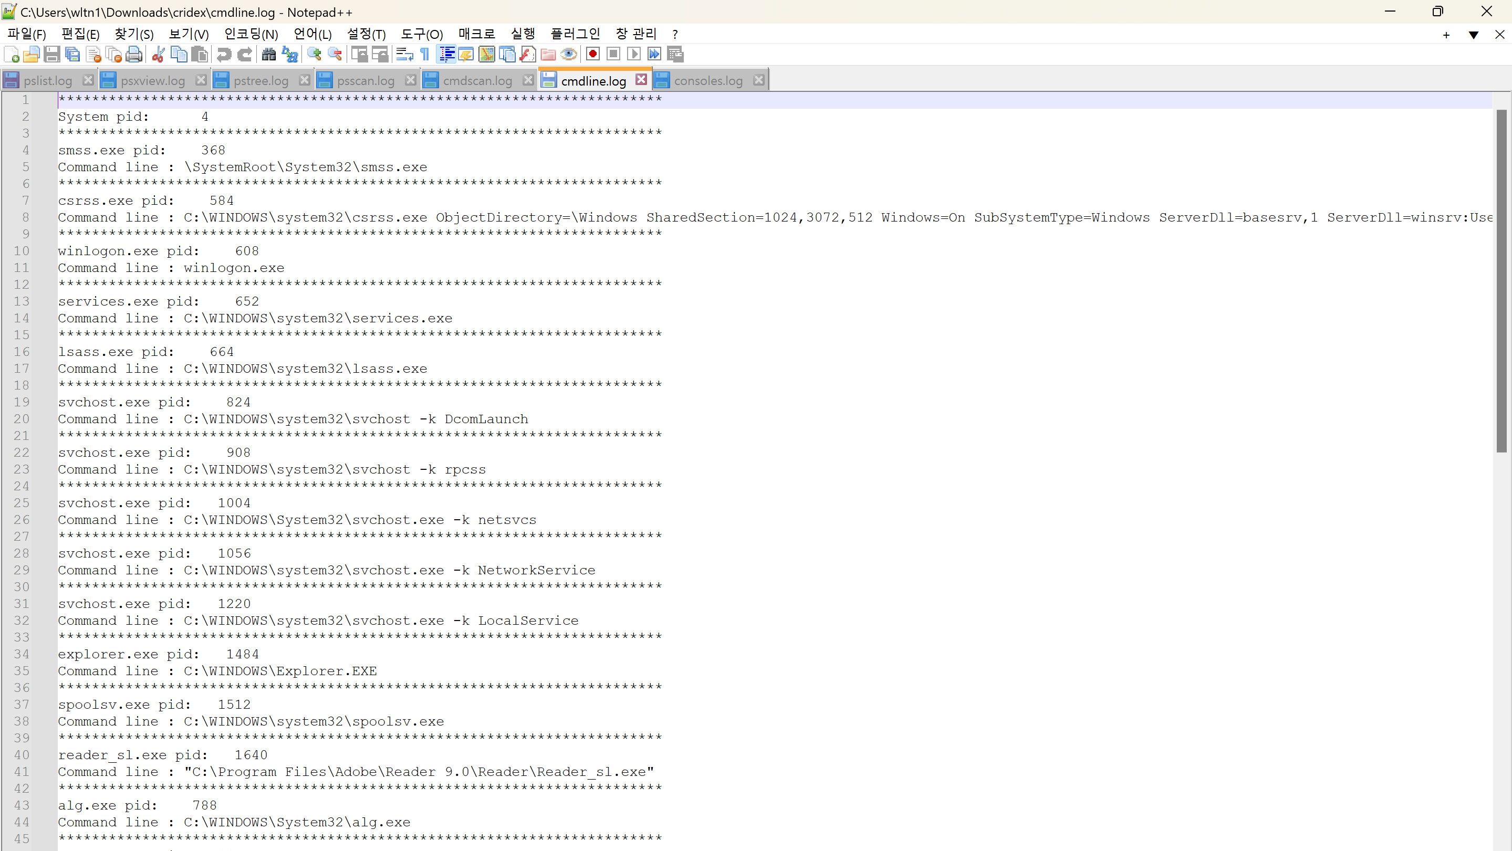Open the 보기(V) menu
The width and height of the screenshot is (1512, 851).
(189, 34)
